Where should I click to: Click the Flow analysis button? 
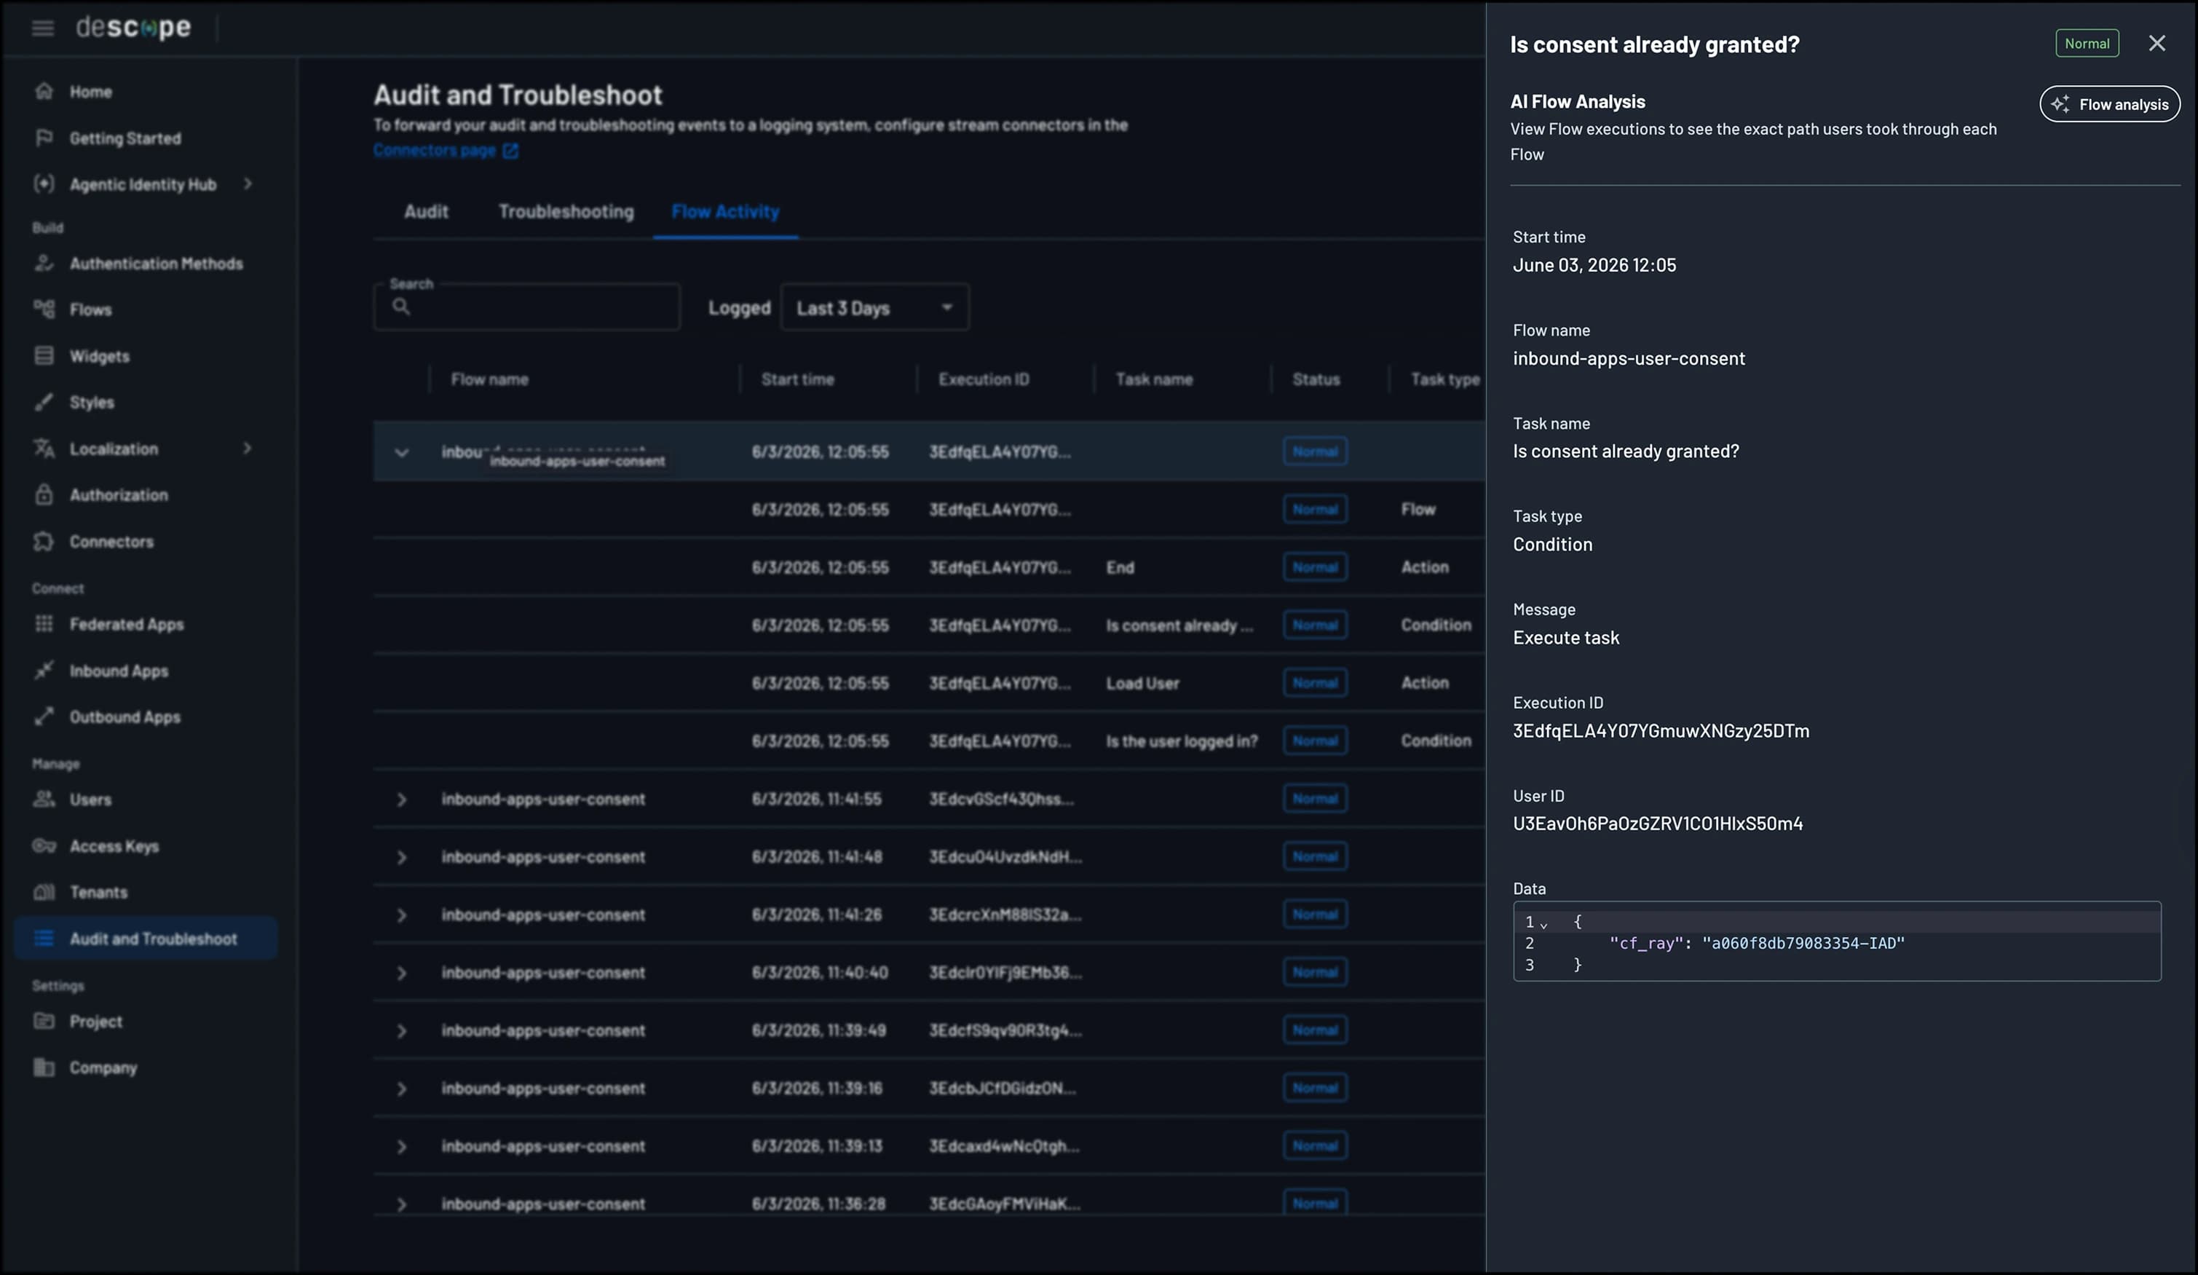(x=2109, y=104)
